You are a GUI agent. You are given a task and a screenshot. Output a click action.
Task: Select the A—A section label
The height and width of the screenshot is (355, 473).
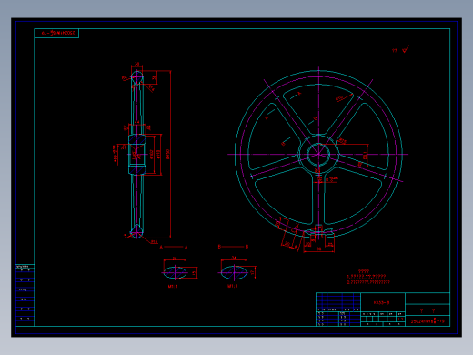(174, 247)
